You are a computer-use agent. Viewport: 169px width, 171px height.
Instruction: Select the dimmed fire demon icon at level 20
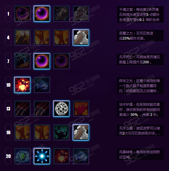[x=61, y=156]
